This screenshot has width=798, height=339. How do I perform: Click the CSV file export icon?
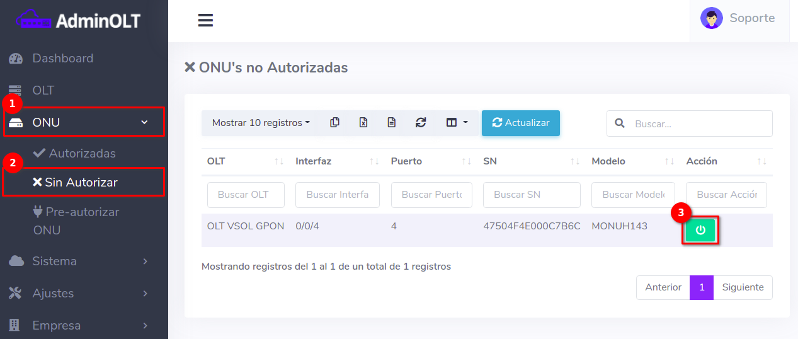pyautogui.click(x=392, y=123)
